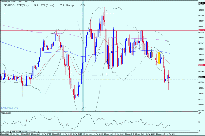Click the 1.53855 price scale label
This screenshot has width=205, height=136.
click(x=202, y=21)
